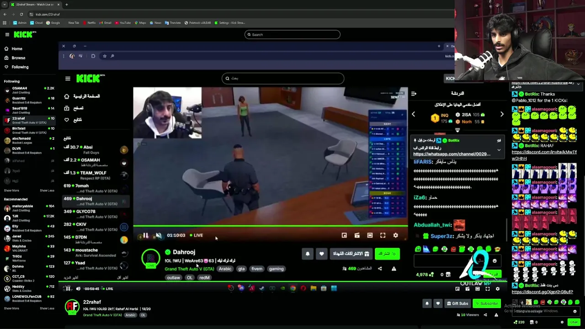Open Settings - Kick Stream bookmark
The image size is (585, 329).
[x=230, y=23]
